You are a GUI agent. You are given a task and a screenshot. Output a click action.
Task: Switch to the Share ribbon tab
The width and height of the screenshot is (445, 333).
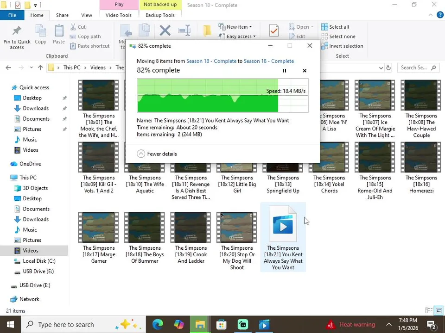tap(62, 15)
